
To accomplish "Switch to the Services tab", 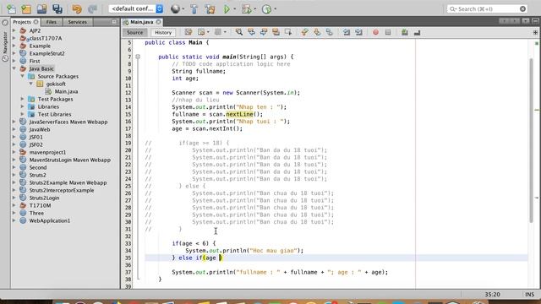I will coord(77,22).
